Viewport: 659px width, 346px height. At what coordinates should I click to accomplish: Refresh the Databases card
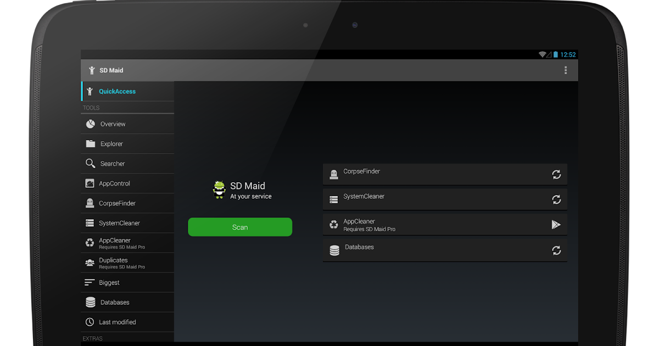click(556, 250)
